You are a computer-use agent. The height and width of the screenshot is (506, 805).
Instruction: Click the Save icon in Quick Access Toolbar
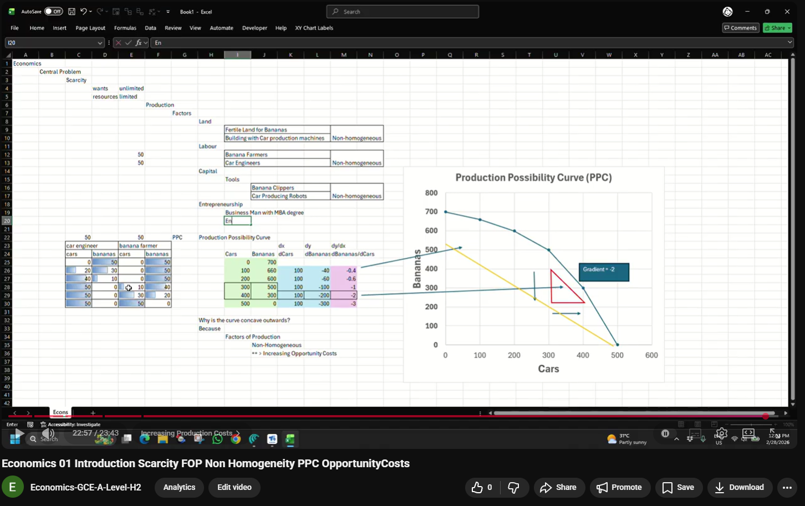click(71, 11)
